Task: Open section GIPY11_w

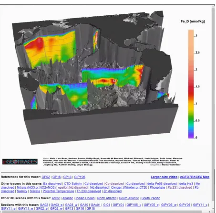Action: 25,209
